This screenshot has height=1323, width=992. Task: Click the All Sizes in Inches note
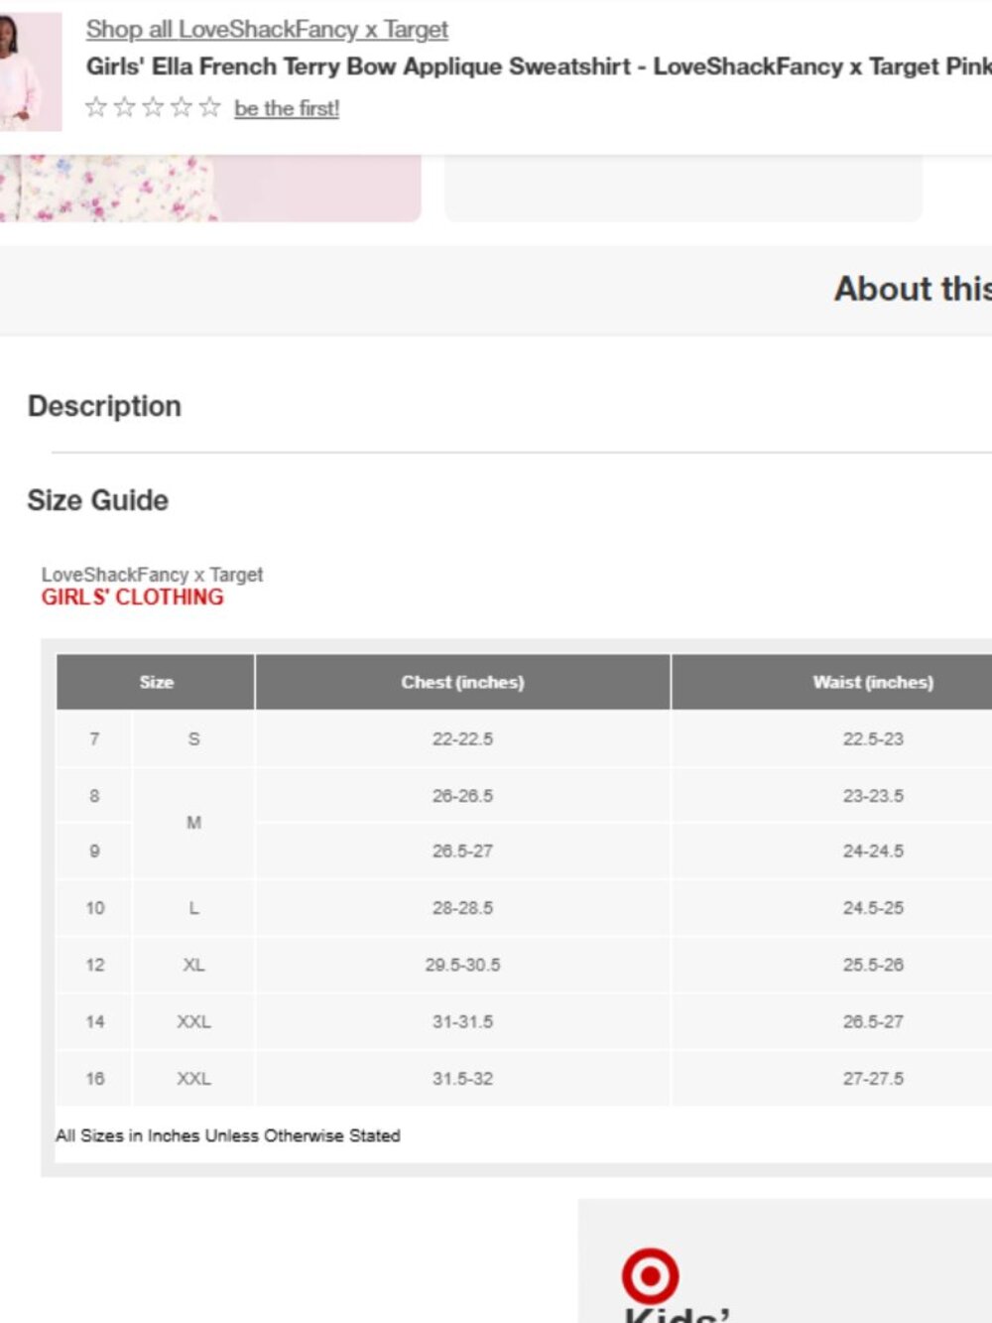coord(228,1135)
